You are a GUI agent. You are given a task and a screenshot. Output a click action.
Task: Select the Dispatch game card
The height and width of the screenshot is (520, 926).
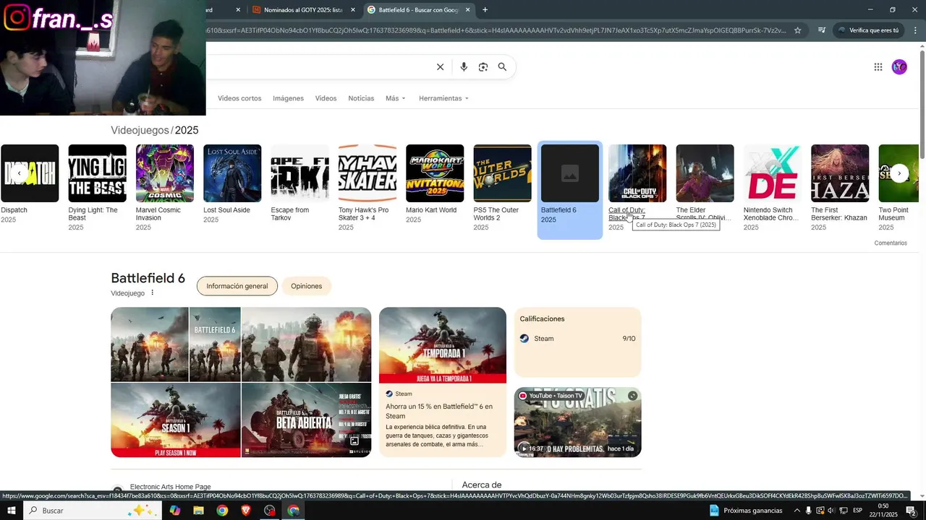point(30,184)
